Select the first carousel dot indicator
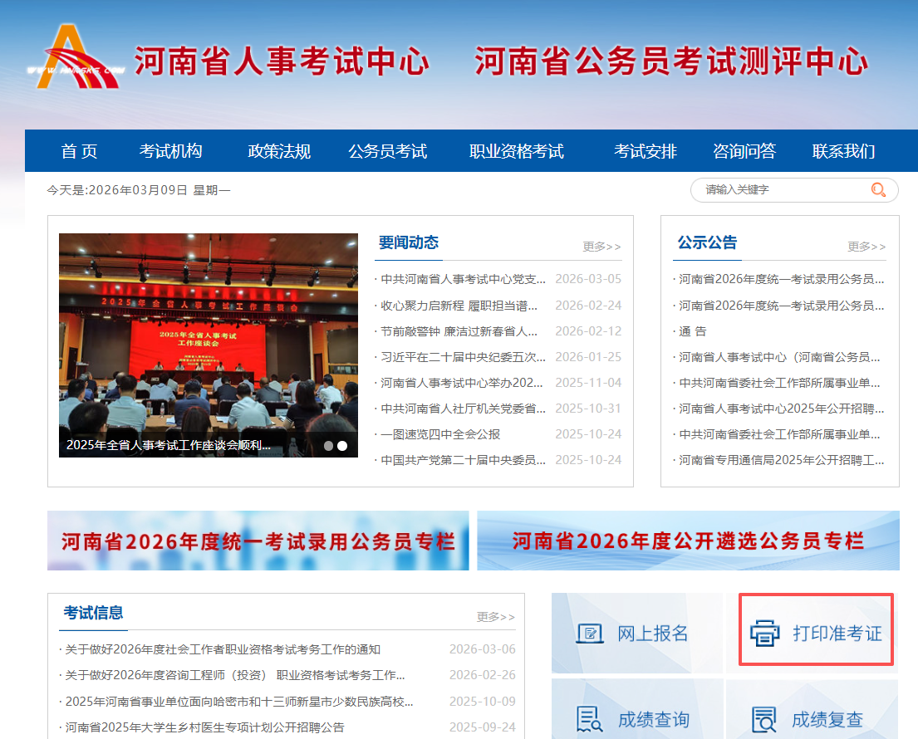The image size is (918, 739). tap(328, 446)
